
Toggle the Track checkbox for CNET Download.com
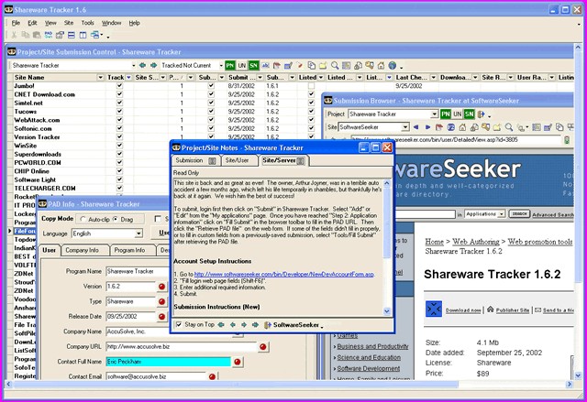click(x=118, y=93)
